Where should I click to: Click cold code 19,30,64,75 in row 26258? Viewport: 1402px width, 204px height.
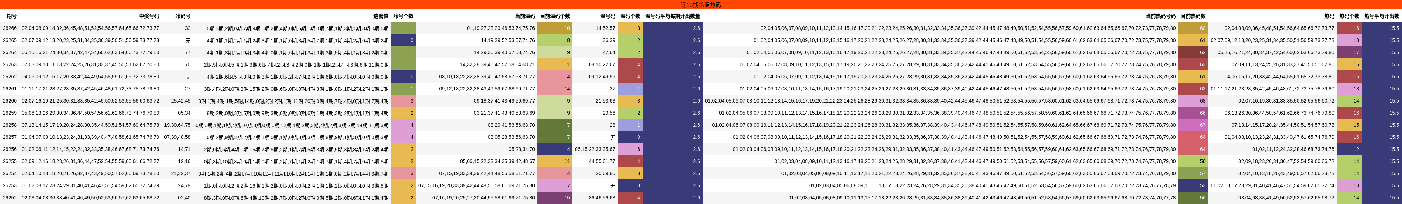177,125
